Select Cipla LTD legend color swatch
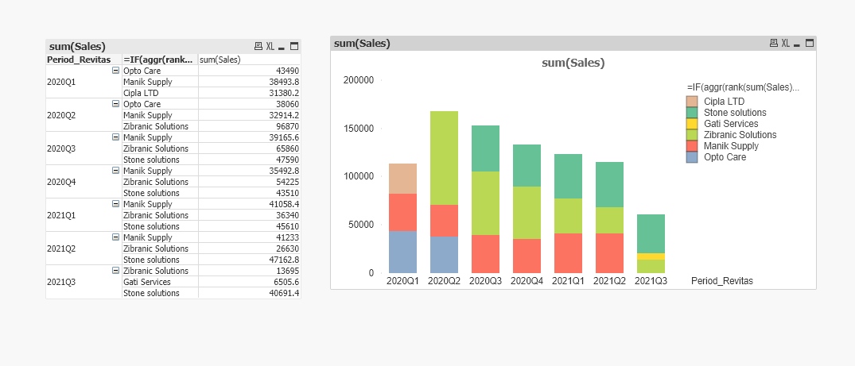Screen dimensions: 855x366 coord(692,102)
